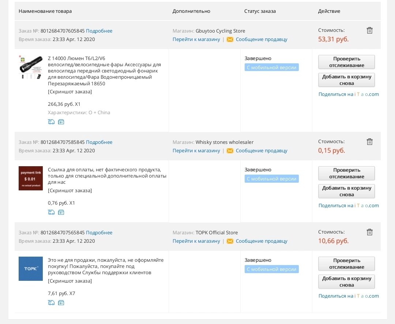395x324 pixels.
Task: Delete the Gbuytoo Cycling Store order with trash icon
Action: (369, 30)
